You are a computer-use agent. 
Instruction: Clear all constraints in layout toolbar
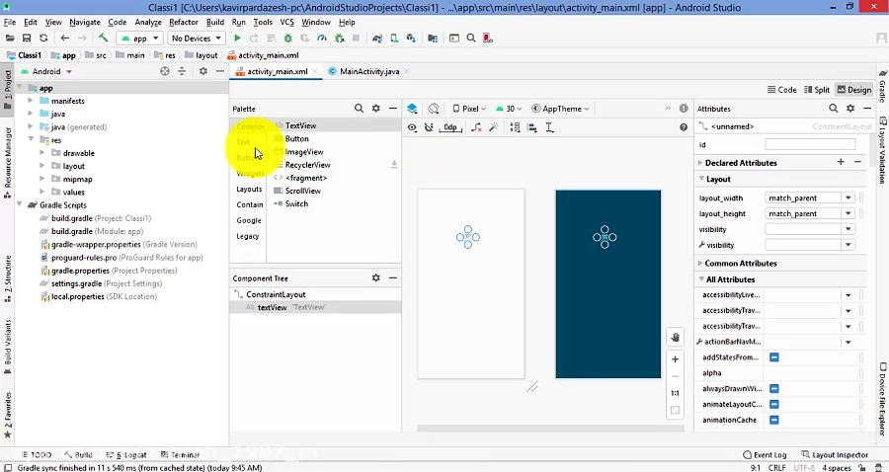coord(476,127)
